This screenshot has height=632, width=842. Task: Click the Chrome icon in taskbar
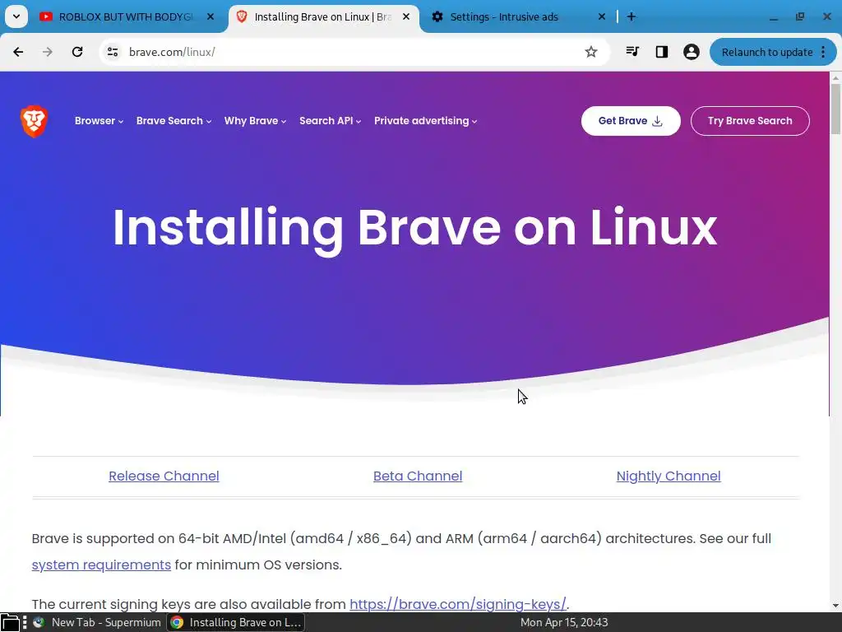[x=177, y=622]
